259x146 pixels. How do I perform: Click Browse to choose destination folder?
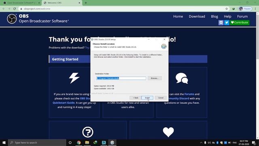point(155,78)
